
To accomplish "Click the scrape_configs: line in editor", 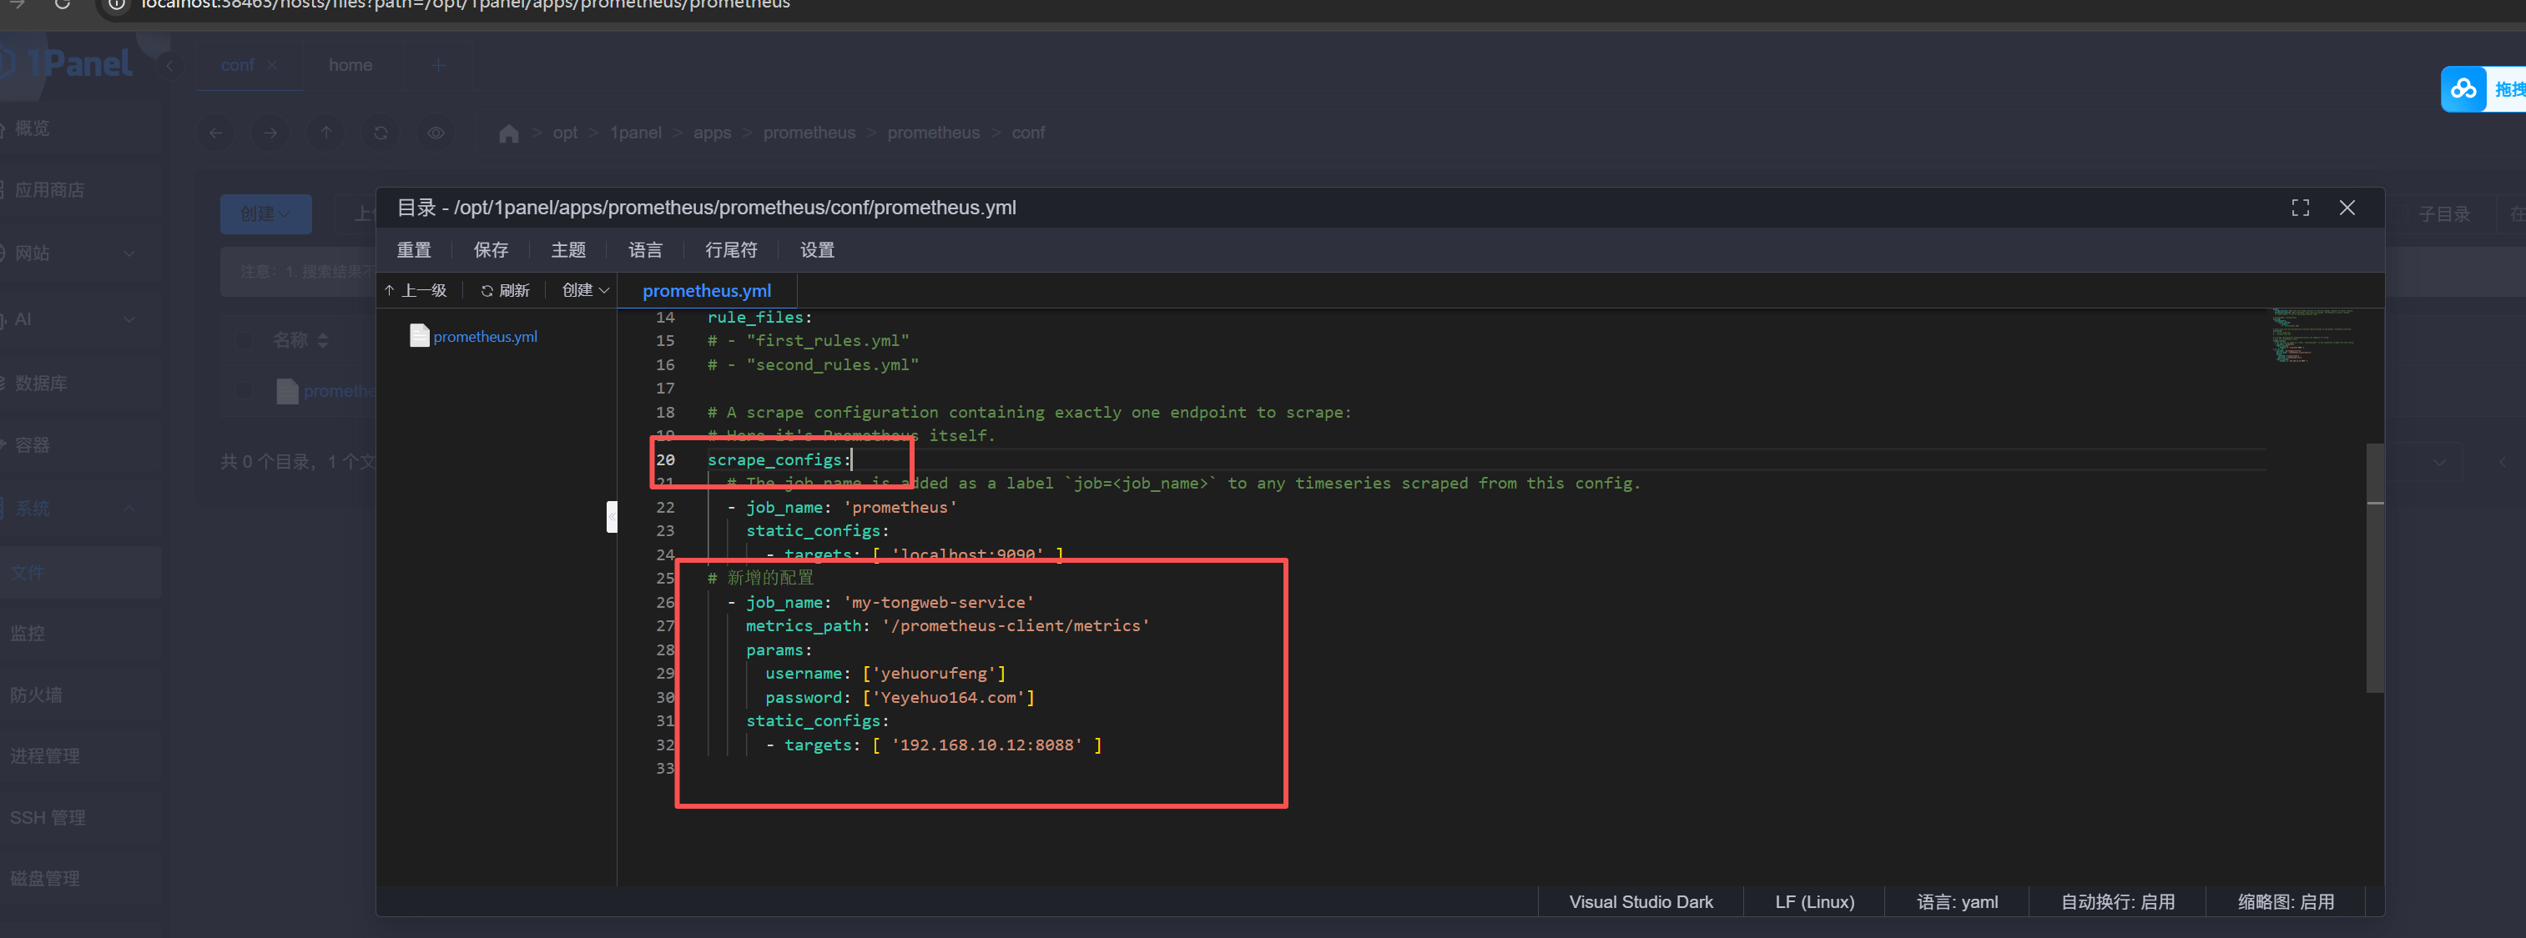I will 779,459.
